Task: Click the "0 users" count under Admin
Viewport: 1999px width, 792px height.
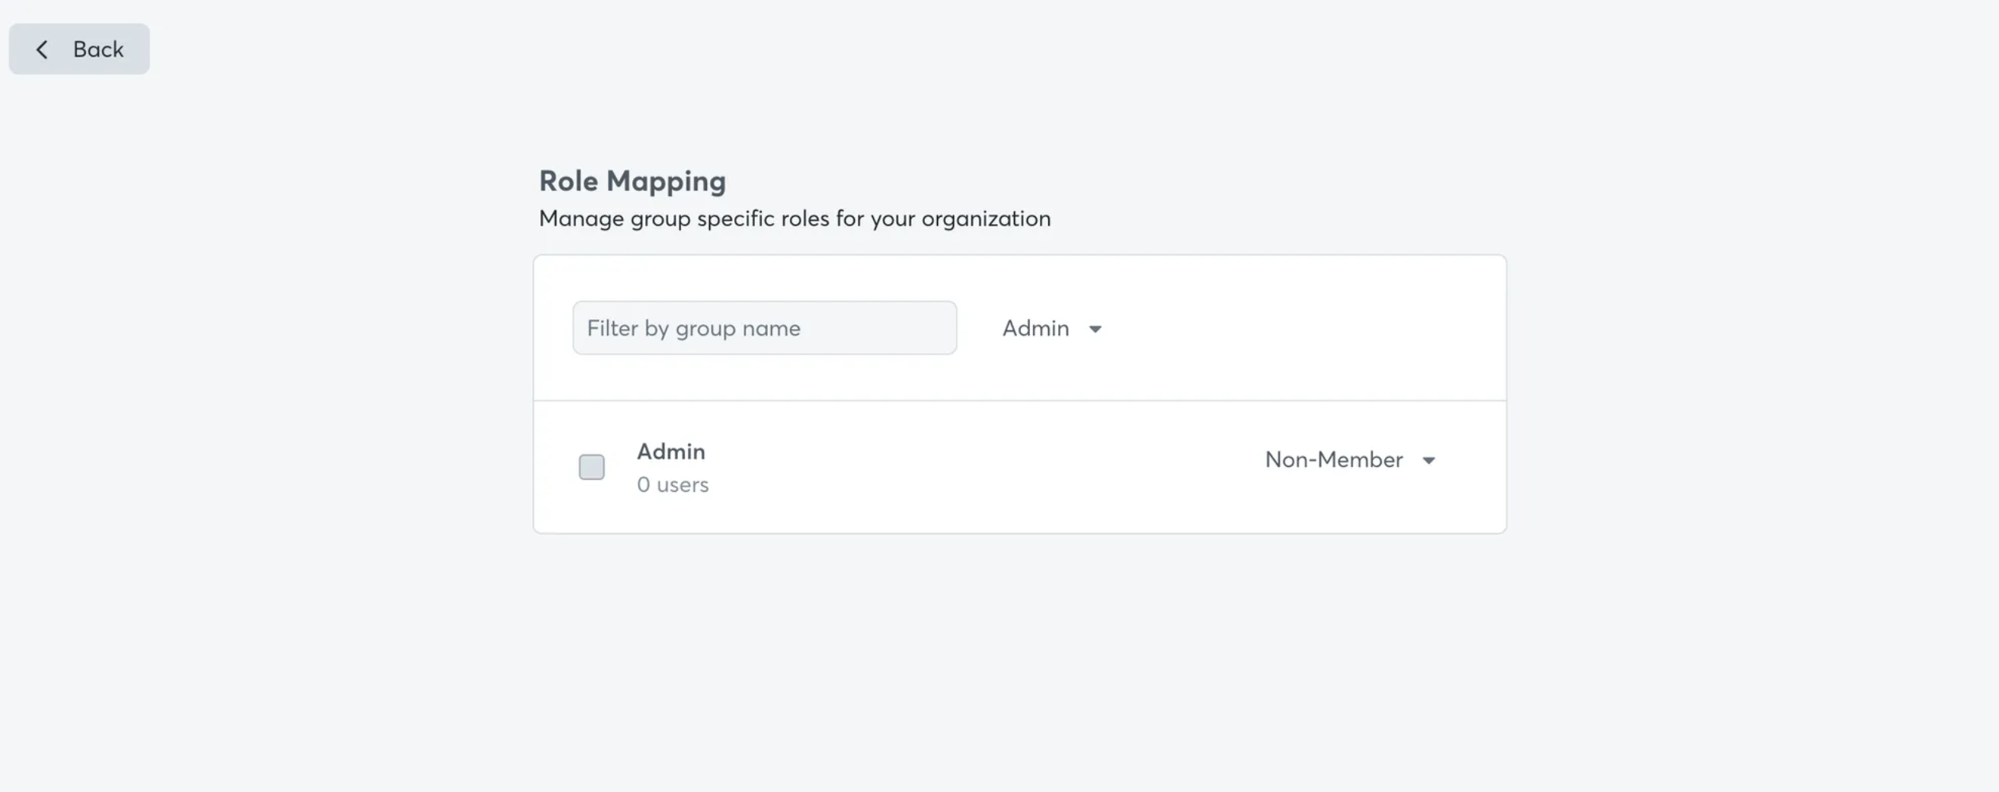Action: coord(672,484)
